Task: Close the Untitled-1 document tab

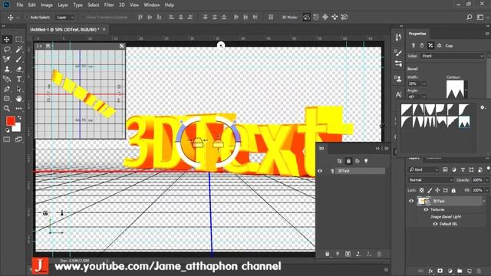Action: coord(104,29)
